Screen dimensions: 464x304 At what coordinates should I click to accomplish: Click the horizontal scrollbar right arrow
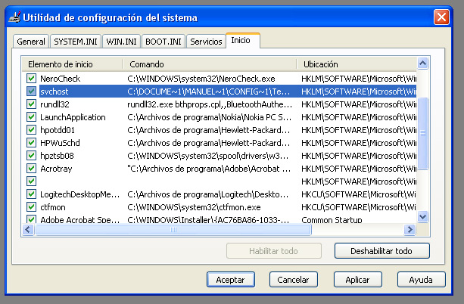click(x=410, y=229)
